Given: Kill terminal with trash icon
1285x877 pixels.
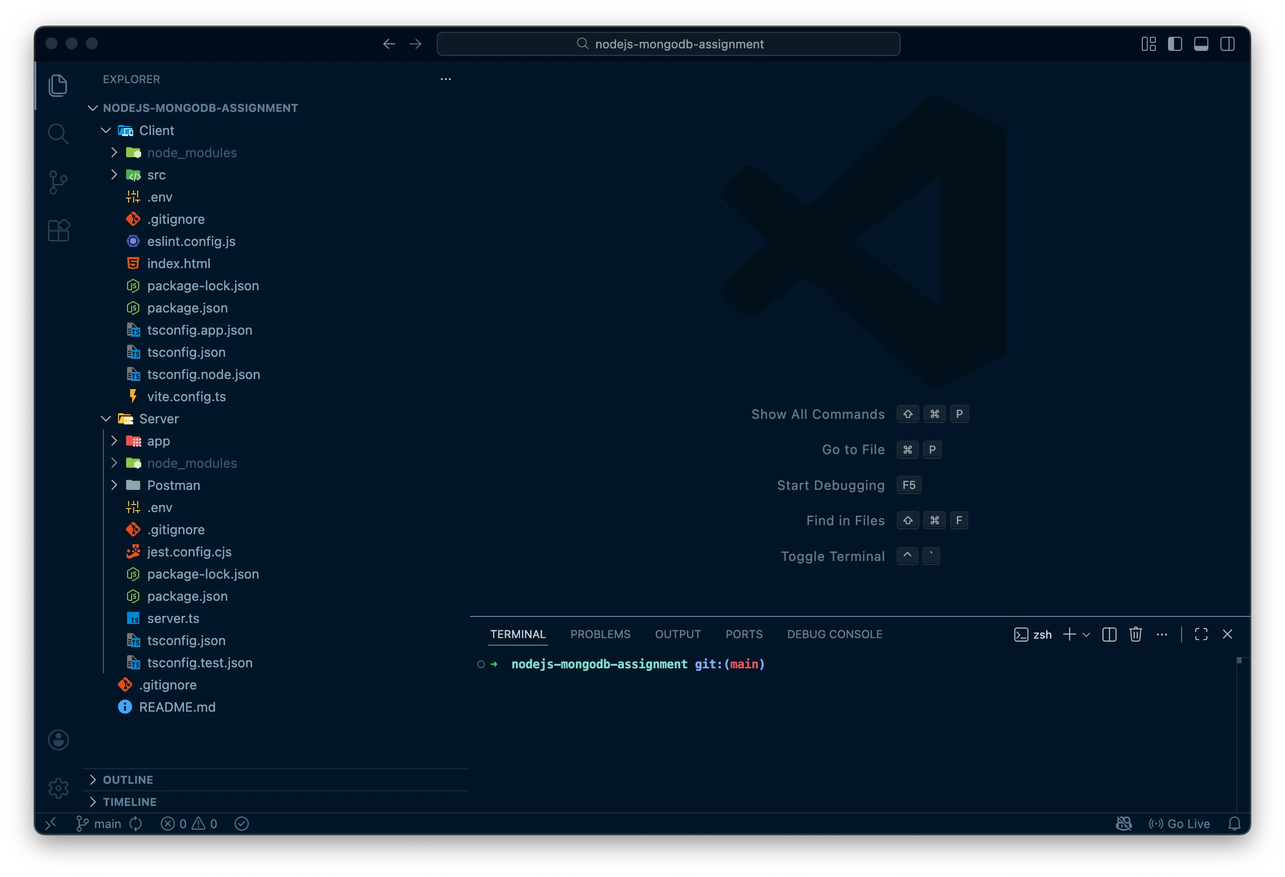Looking at the screenshot, I should point(1136,634).
